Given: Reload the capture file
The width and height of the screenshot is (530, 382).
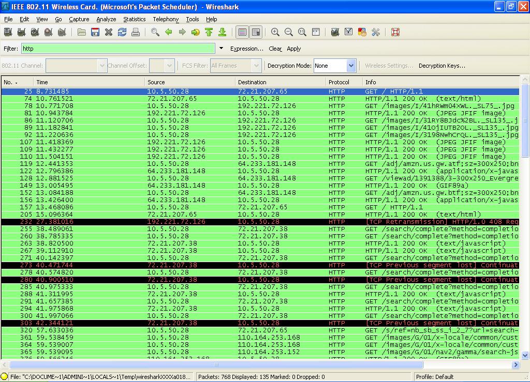Looking at the screenshot, I should pyautogui.click(x=122, y=32).
